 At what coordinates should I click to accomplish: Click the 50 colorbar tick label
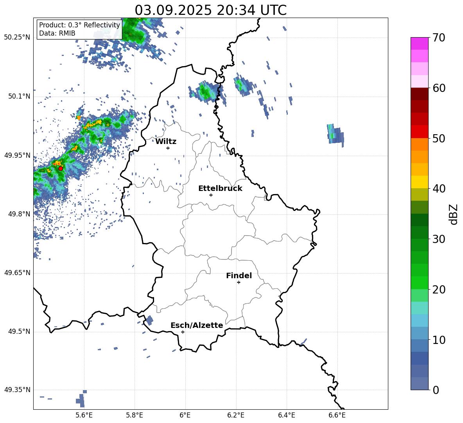click(x=439, y=138)
